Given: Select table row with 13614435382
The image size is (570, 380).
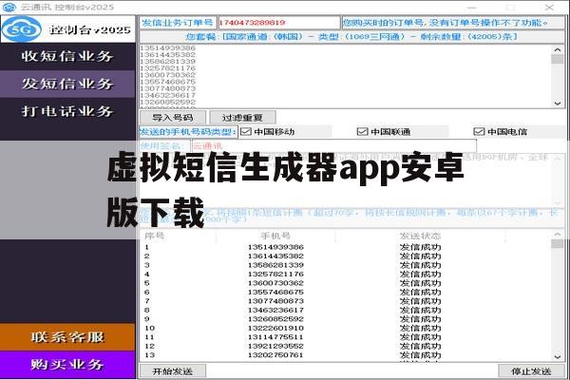Looking at the screenshot, I should coord(346,256).
